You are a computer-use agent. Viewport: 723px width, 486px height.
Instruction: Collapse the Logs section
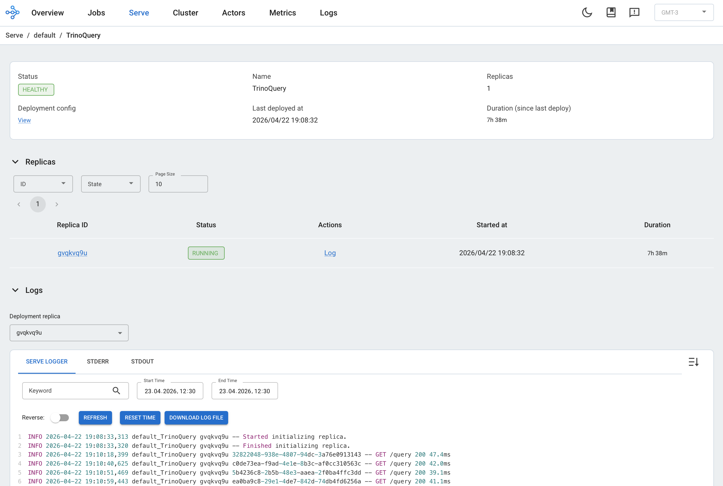point(15,290)
